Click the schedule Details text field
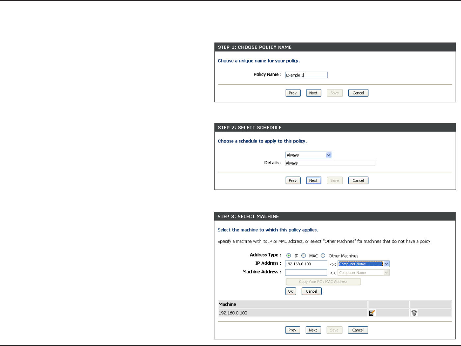This screenshot has height=346, width=461. click(330, 163)
